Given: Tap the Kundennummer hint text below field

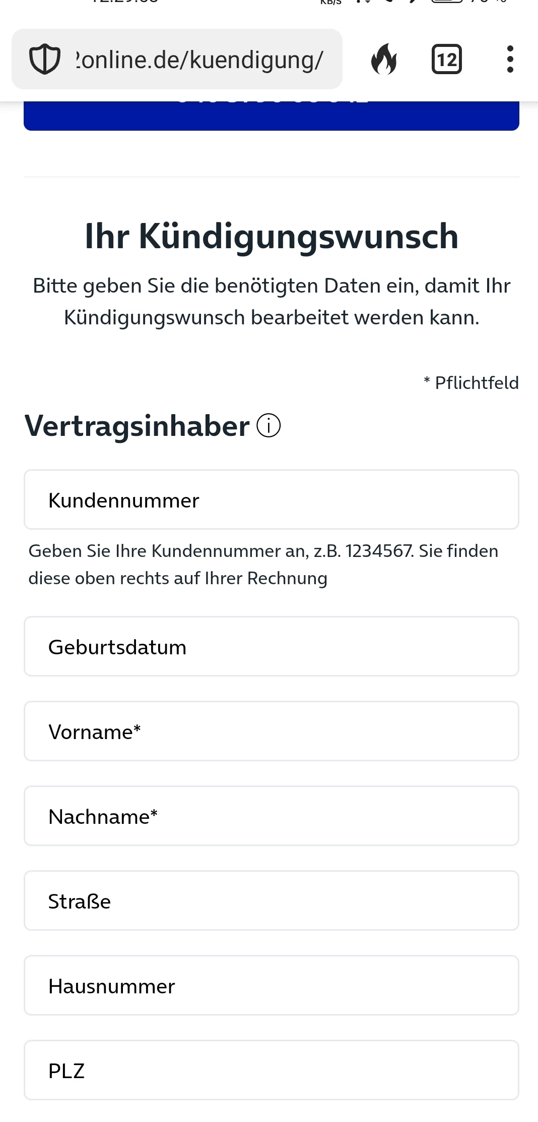Looking at the screenshot, I should (x=263, y=564).
